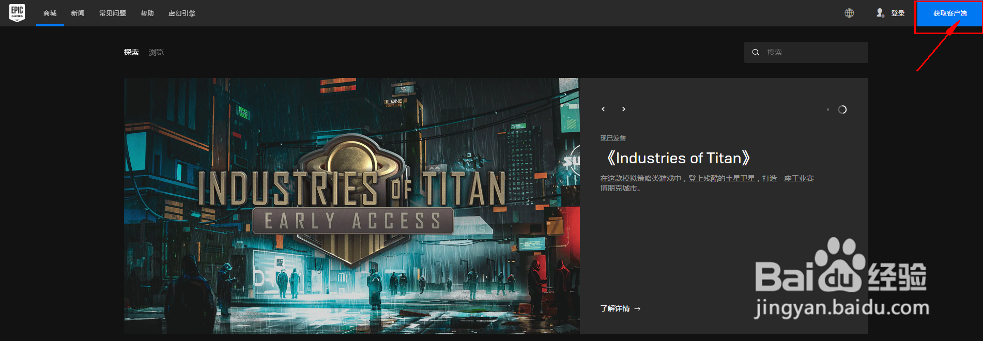
Task: Click the 登录 login link
Action: coord(898,13)
